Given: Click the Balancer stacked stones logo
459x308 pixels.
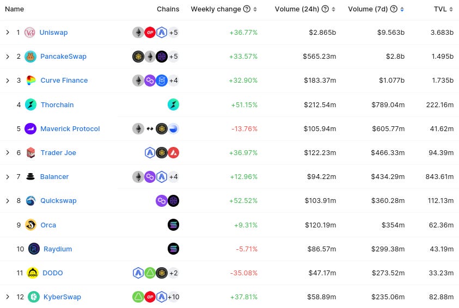Looking at the screenshot, I should 30,177.
